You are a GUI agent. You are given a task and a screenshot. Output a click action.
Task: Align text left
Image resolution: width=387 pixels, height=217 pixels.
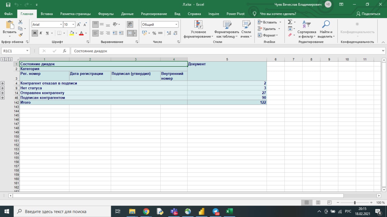tap(95, 33)
